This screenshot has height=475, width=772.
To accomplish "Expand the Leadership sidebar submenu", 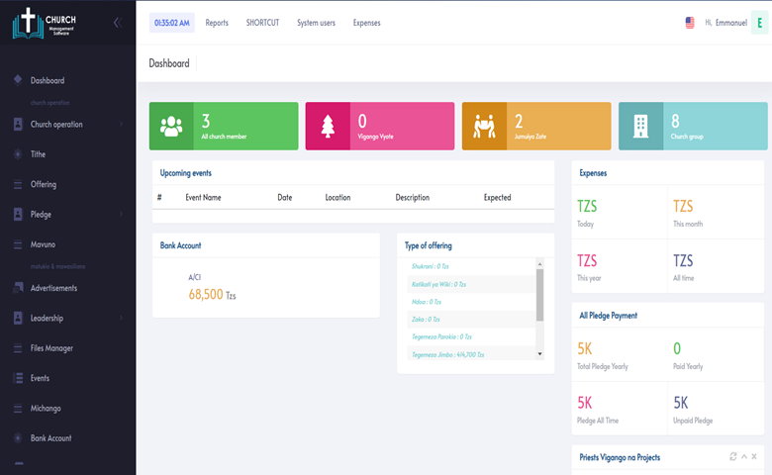I will 122,319.
